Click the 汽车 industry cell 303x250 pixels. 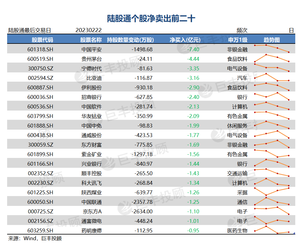pyautogui.click(x=242, y=78)
